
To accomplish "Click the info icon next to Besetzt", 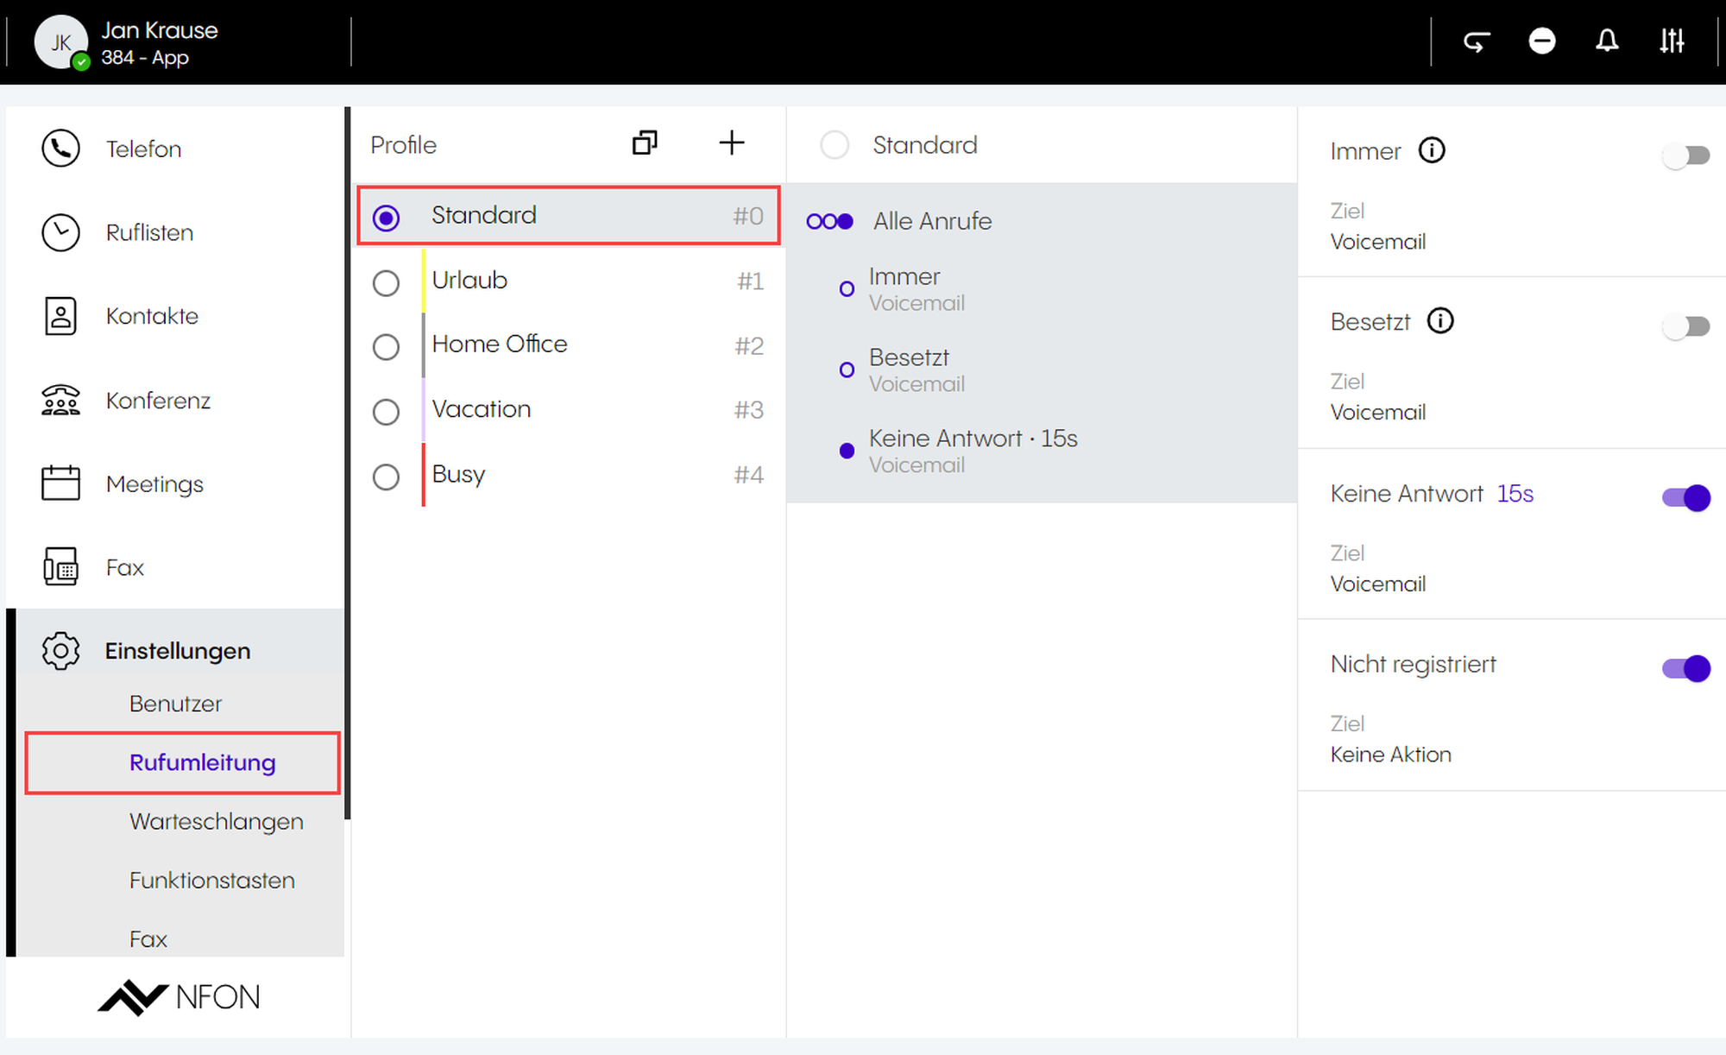I will click(1439, 321).
